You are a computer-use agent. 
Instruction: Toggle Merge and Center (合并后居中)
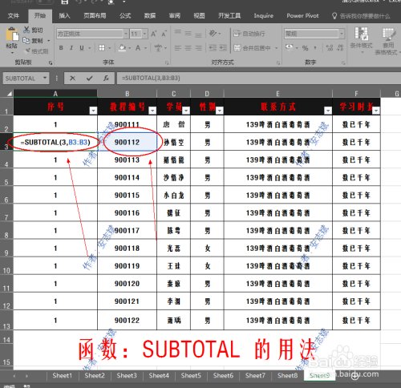[x=252, y=48]
